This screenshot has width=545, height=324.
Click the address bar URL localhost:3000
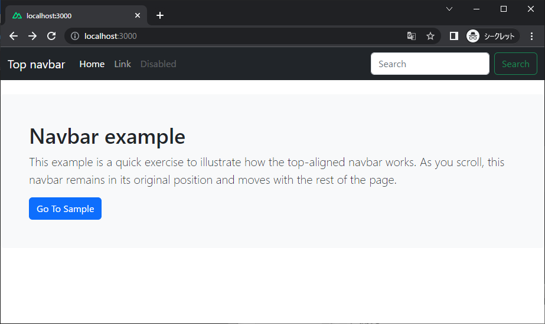coord(110,36)
